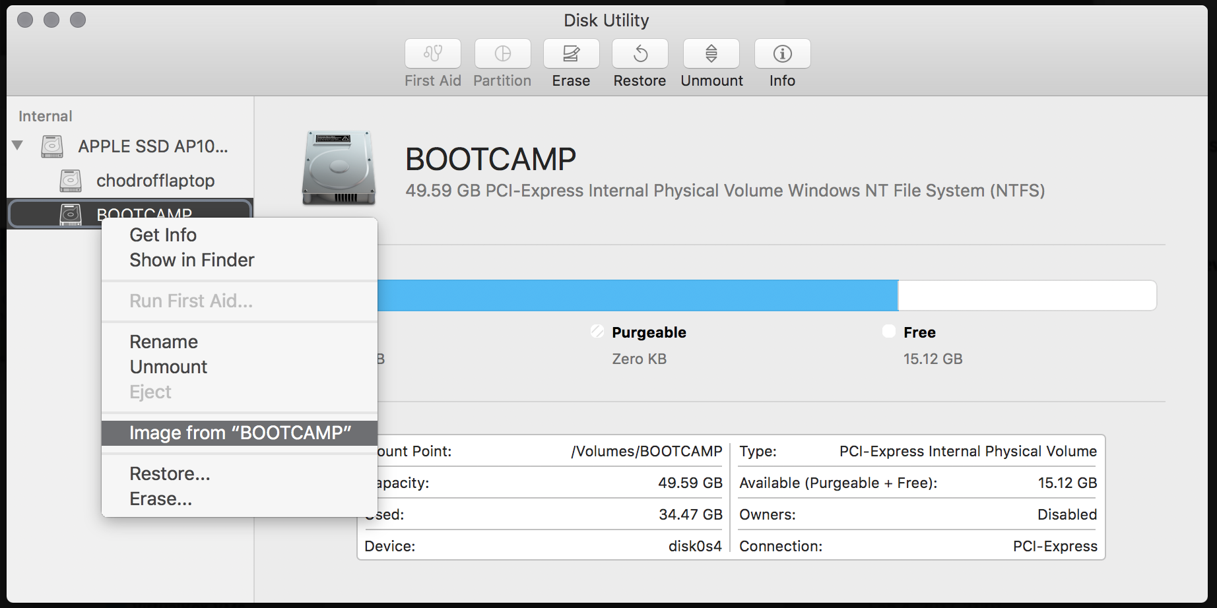Viewport: 1217px width, 608px height.
Task: Click the Zero KB purgeable value
Action: point(640,359)
